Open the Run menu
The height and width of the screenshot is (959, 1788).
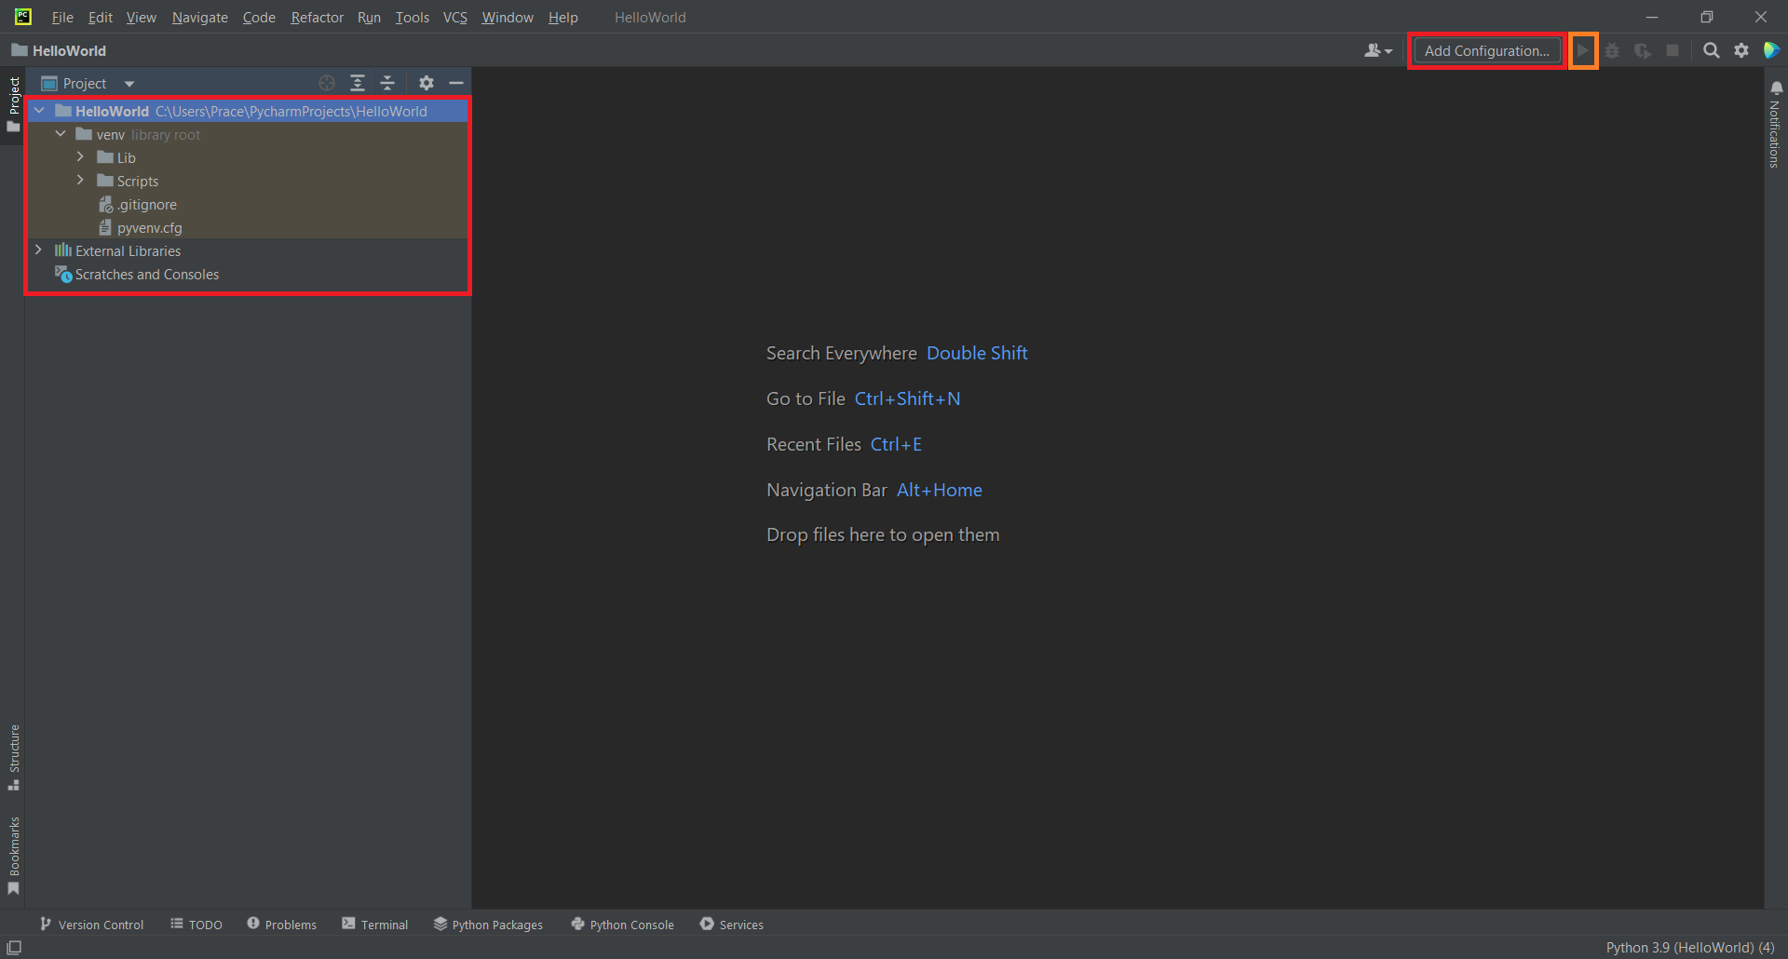point(369,17)
